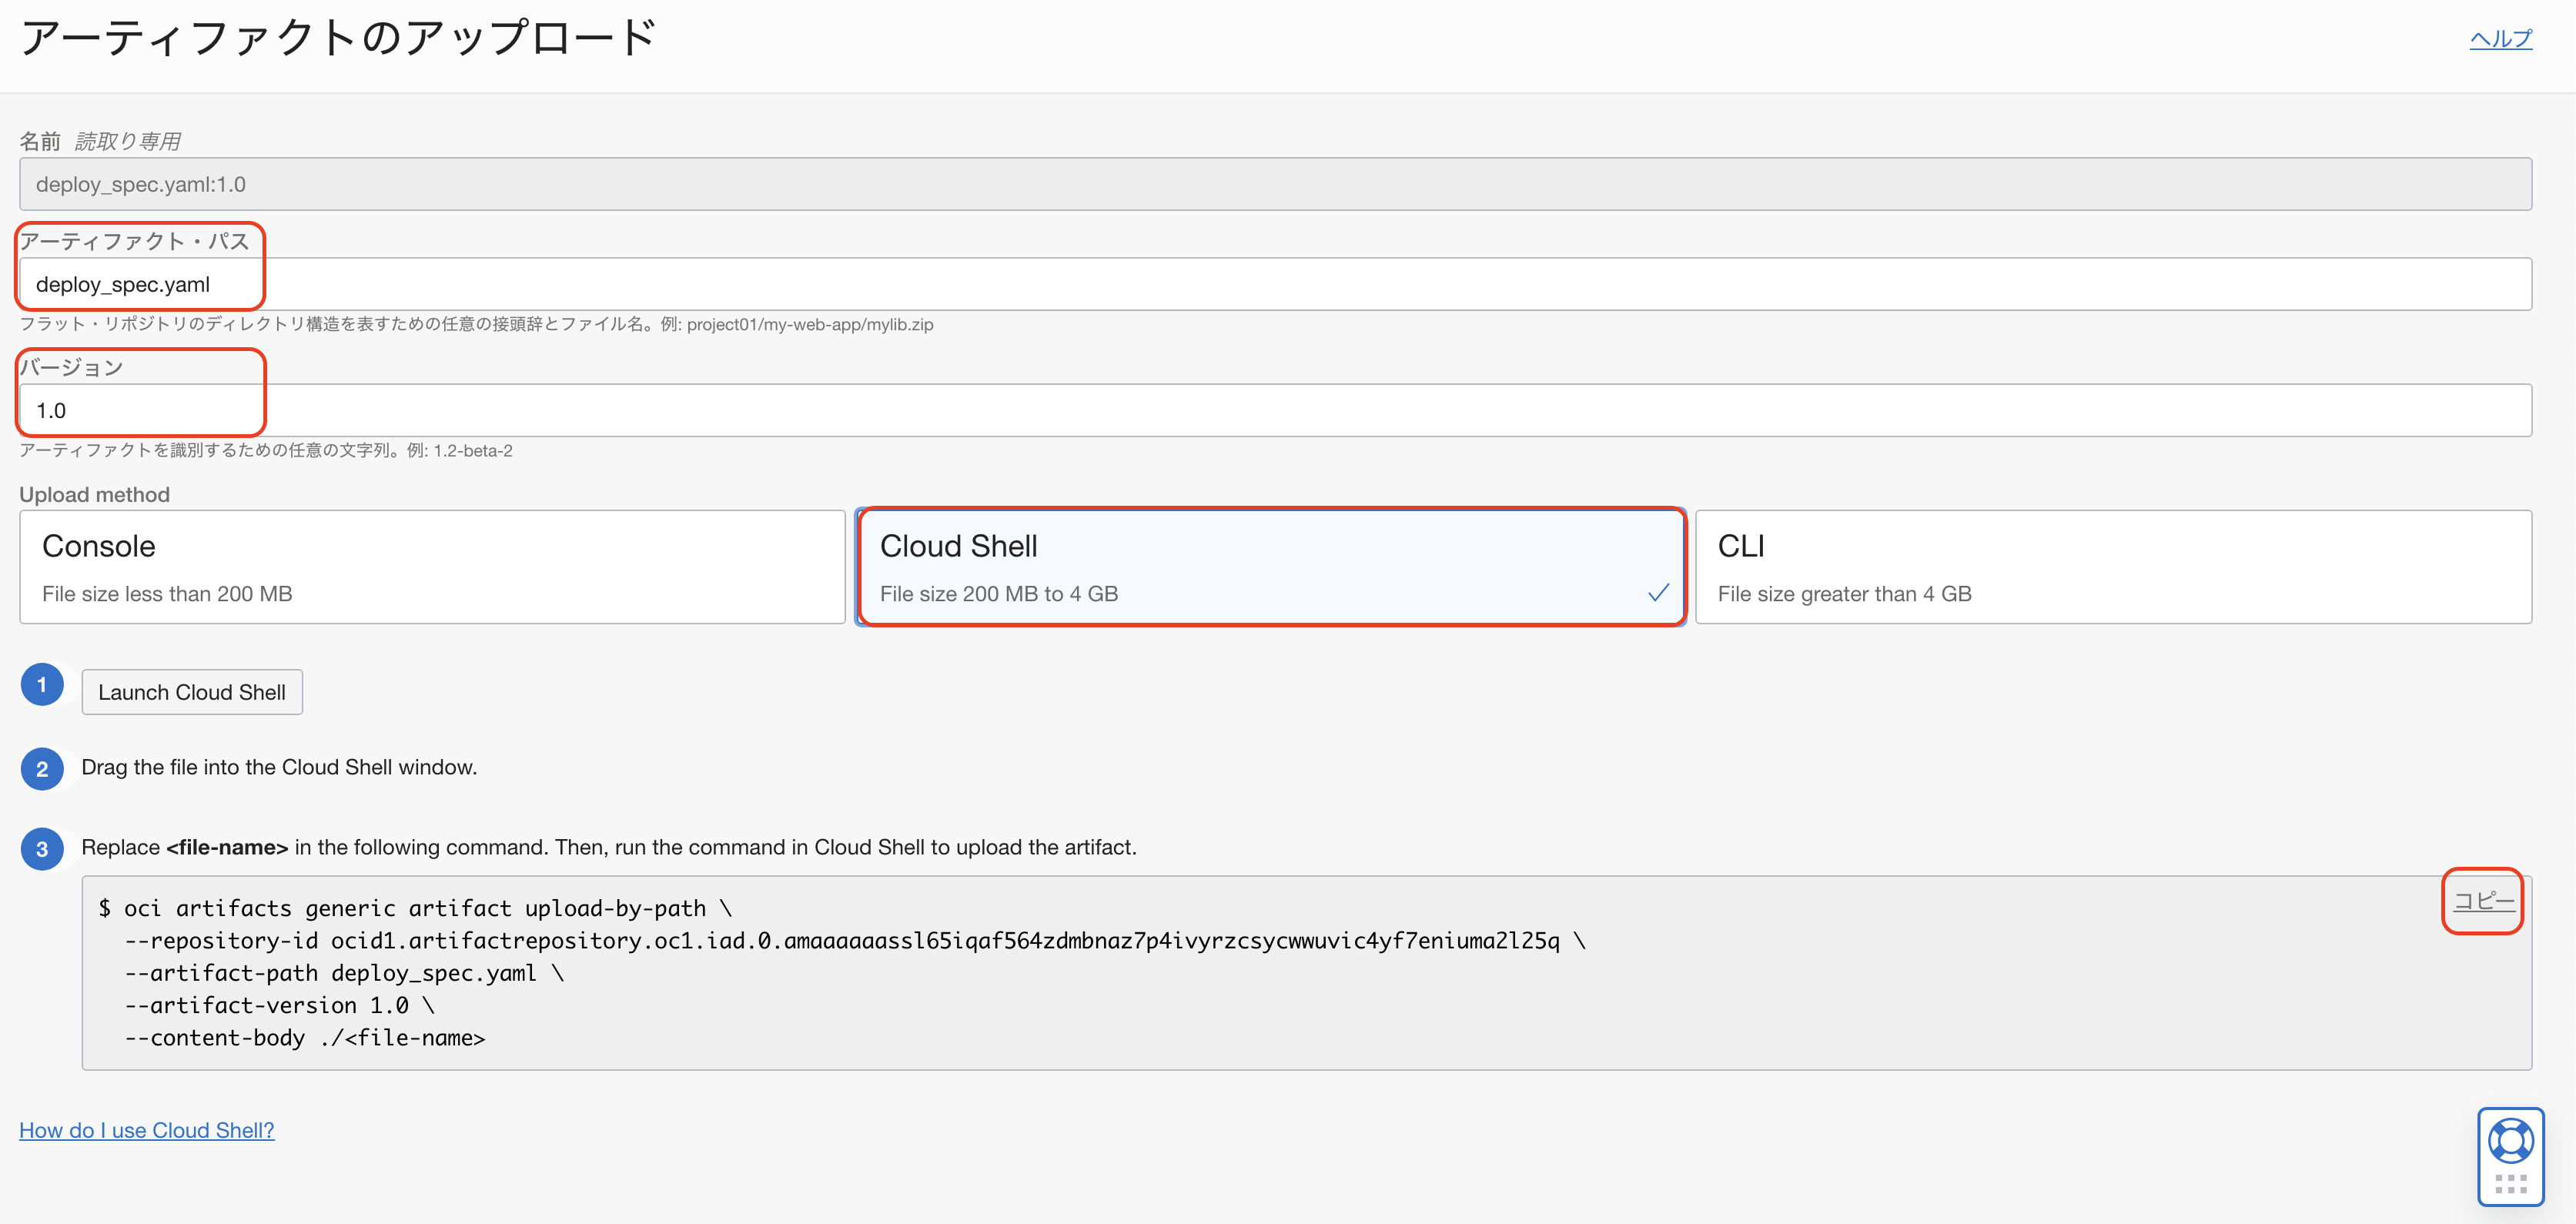The image size is (2576, 1224).
Task: Open the ヘルプ help link
Action: [2500, 39]
